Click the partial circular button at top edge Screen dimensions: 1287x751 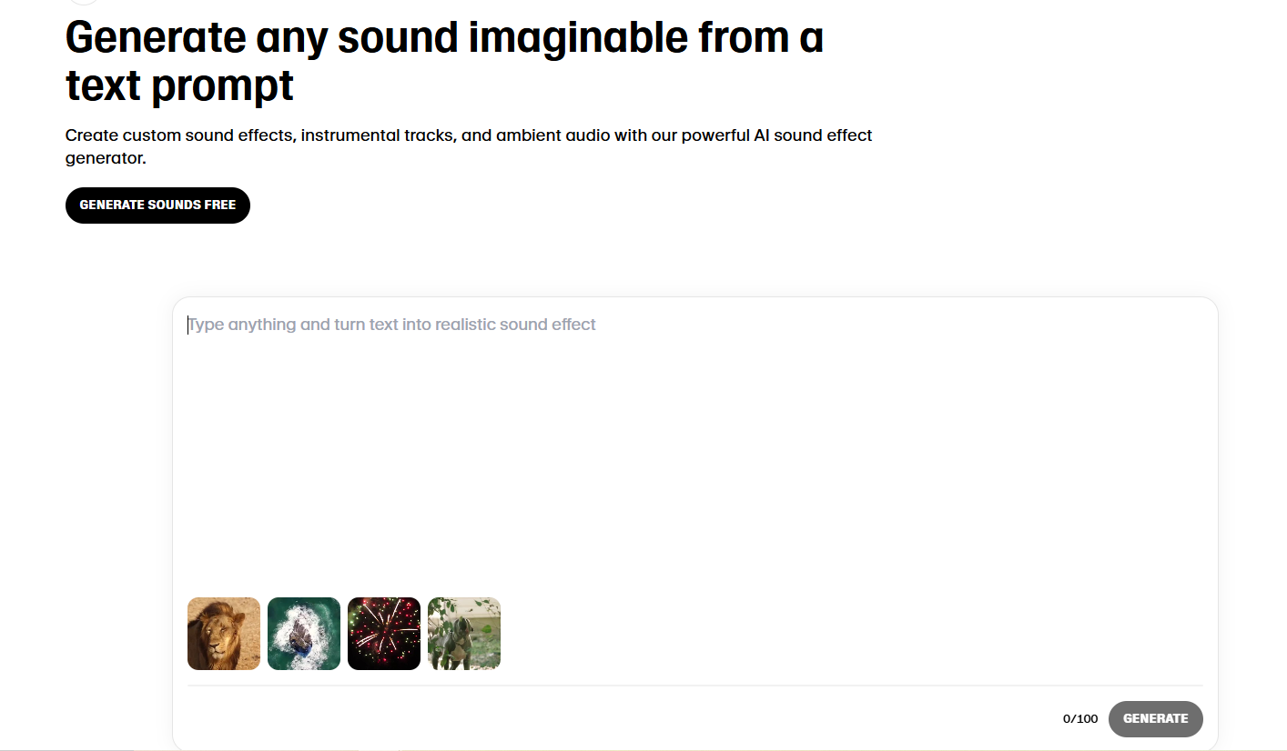[83, 2]
